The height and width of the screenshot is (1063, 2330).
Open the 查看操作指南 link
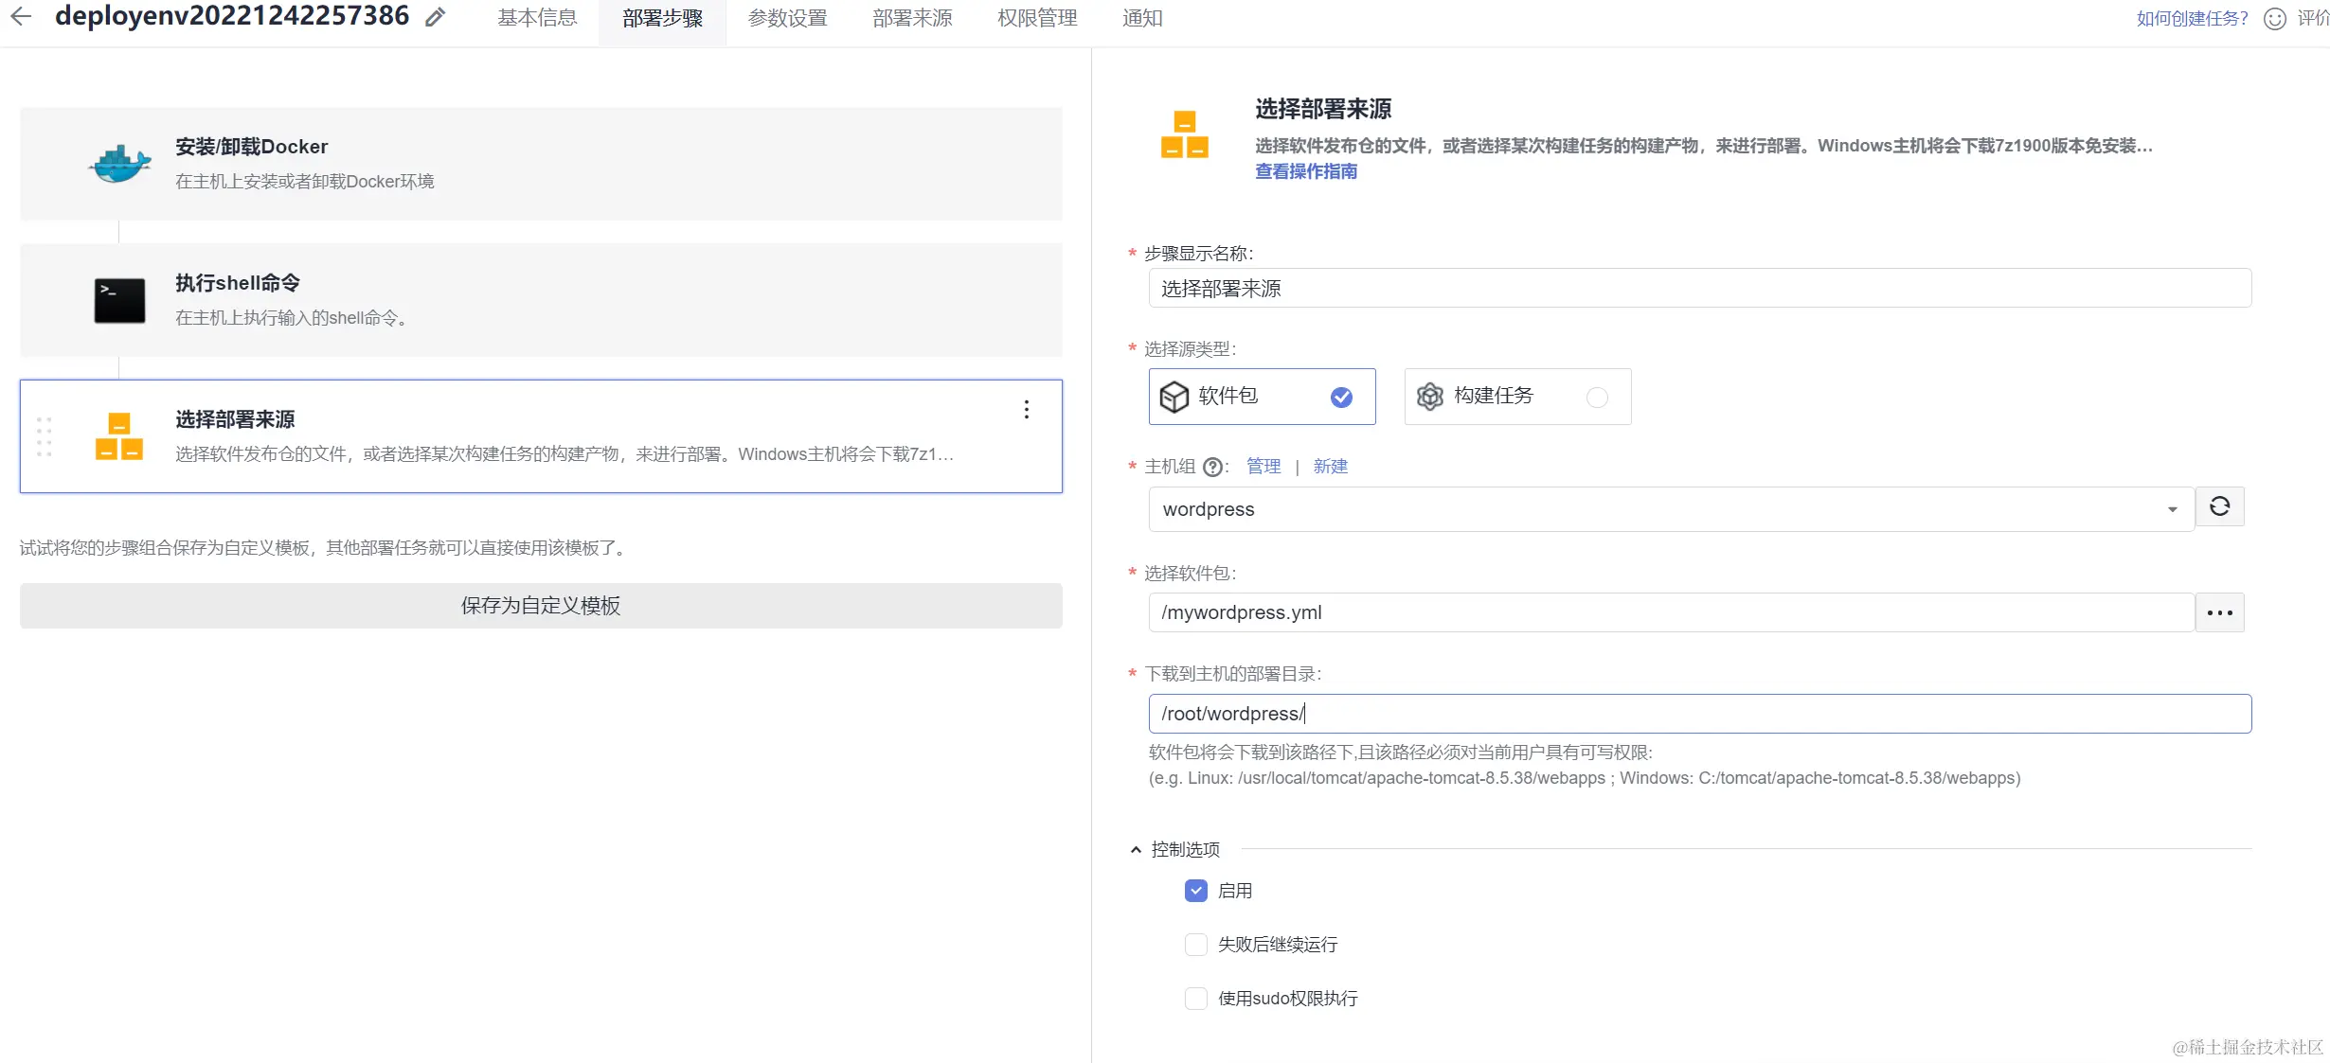coord(1305,171)
